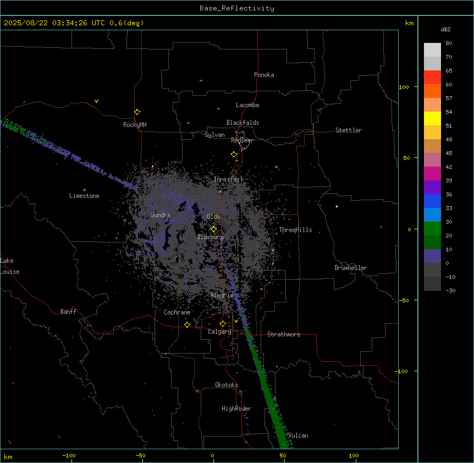Click the asterisk marker above Limestone label

point(84,190)
